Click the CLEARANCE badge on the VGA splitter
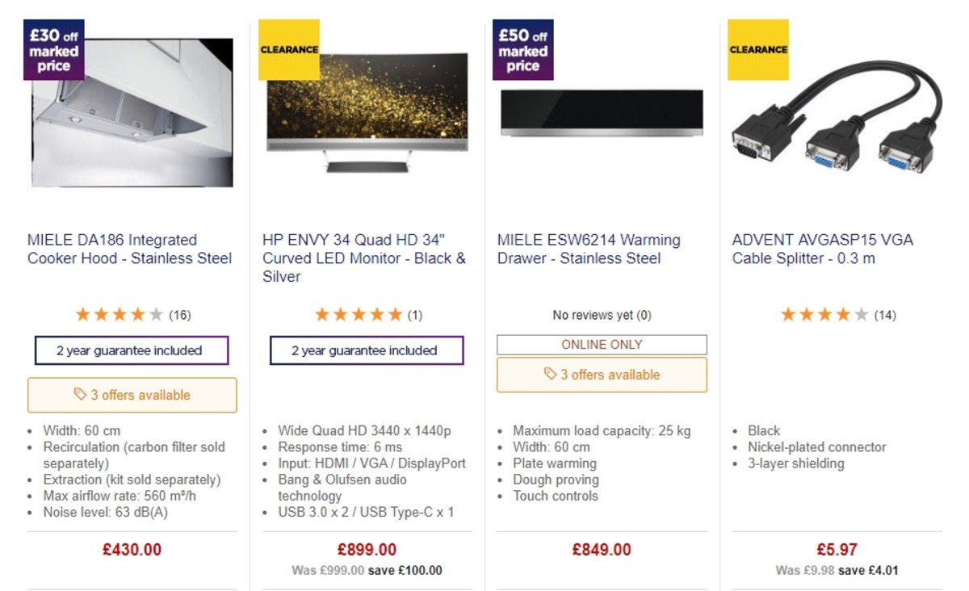 coord(757,50)
